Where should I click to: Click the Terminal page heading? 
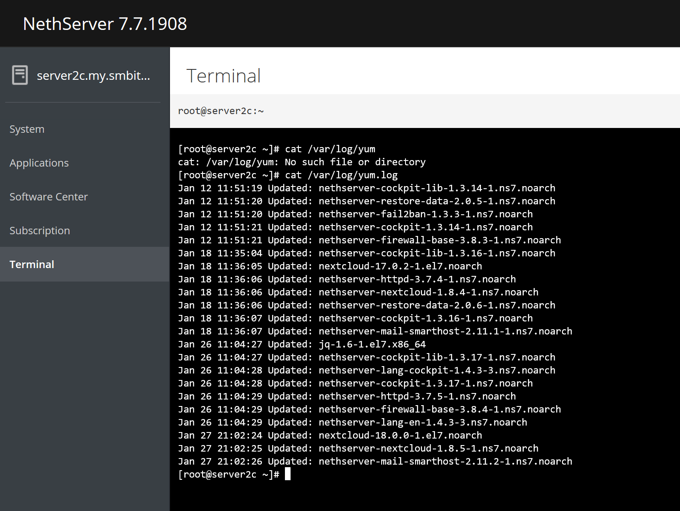click(x=223, y=75)
